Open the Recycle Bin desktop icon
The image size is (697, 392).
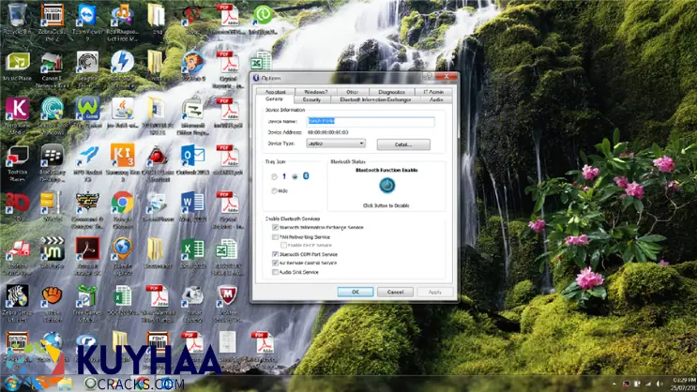[17, 17]
